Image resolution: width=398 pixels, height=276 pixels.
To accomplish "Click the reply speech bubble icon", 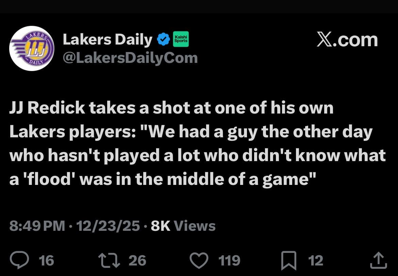I will tap(20, 260).
